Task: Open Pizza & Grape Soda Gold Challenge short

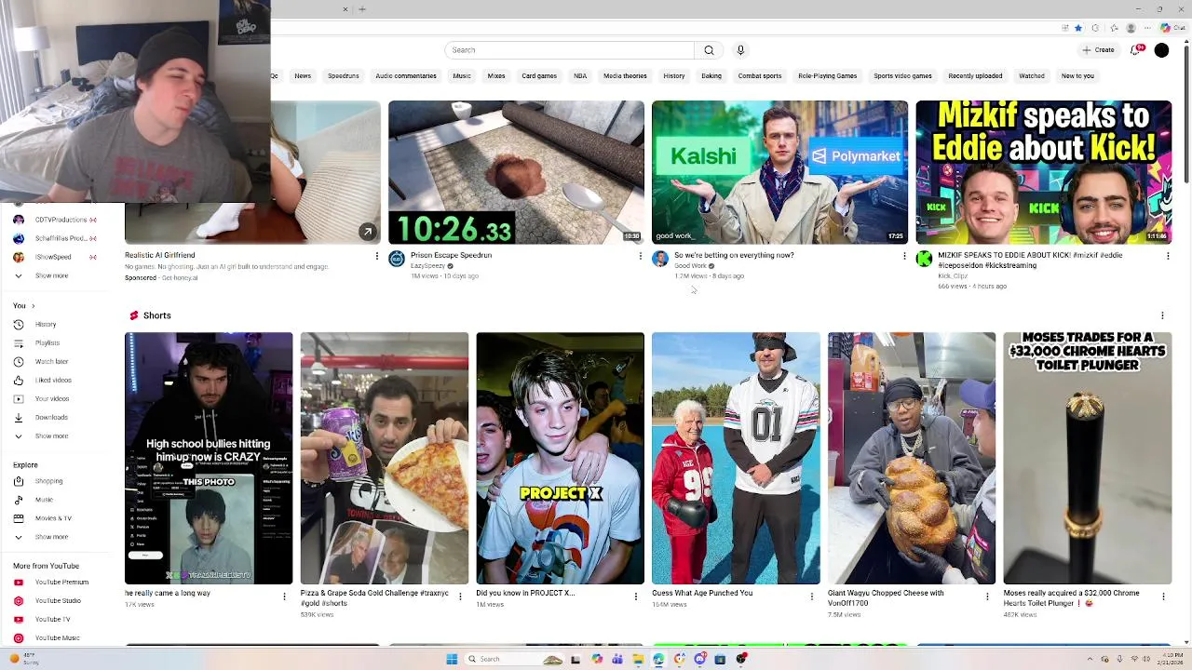Action: pos(384,458)
